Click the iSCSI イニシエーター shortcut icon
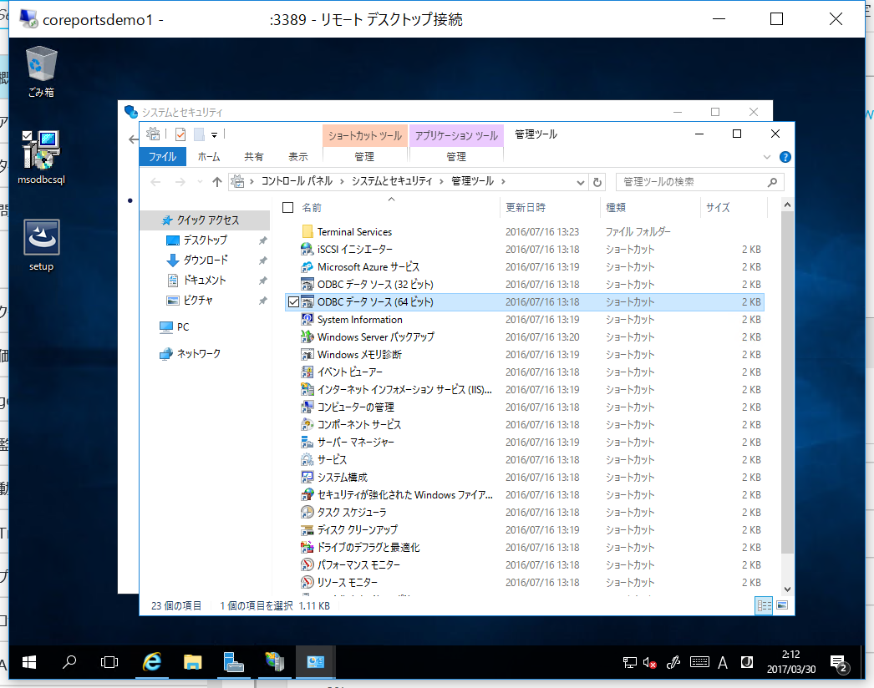 coord(307,249)
